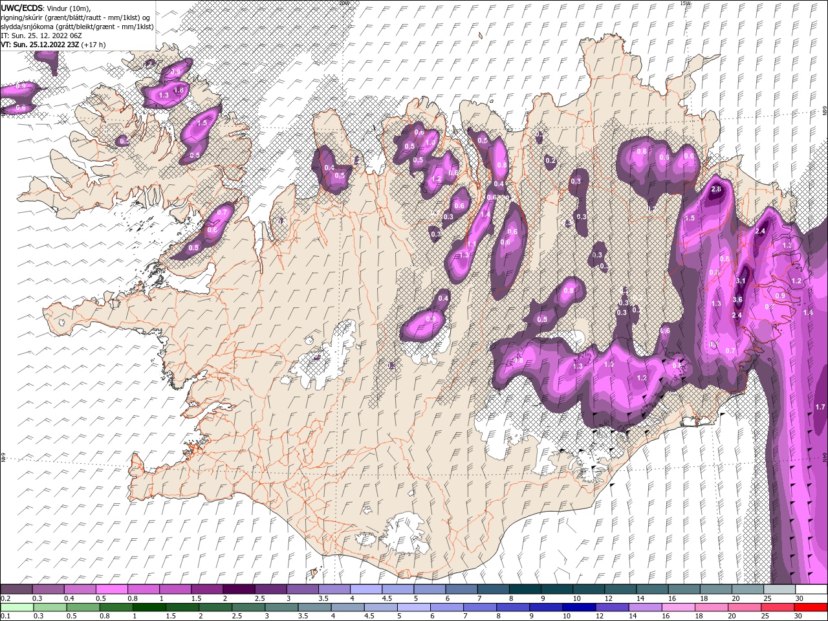Click the '2.8' snowfall value on the map
The height and width of the screenshot is (621, 828).
(715, 190)
